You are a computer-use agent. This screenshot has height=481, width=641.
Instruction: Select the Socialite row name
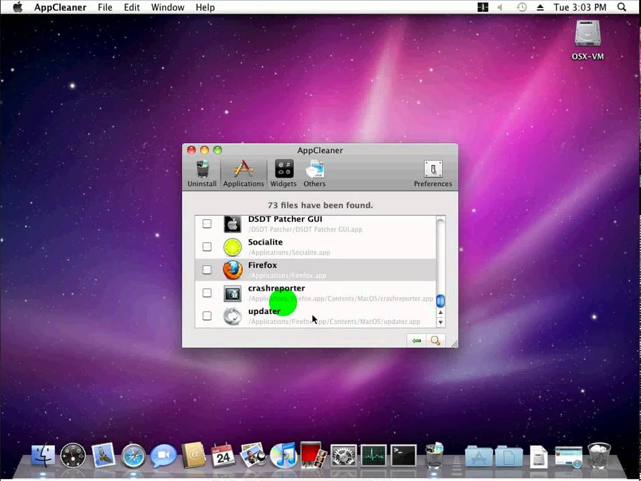coord(266,242)
